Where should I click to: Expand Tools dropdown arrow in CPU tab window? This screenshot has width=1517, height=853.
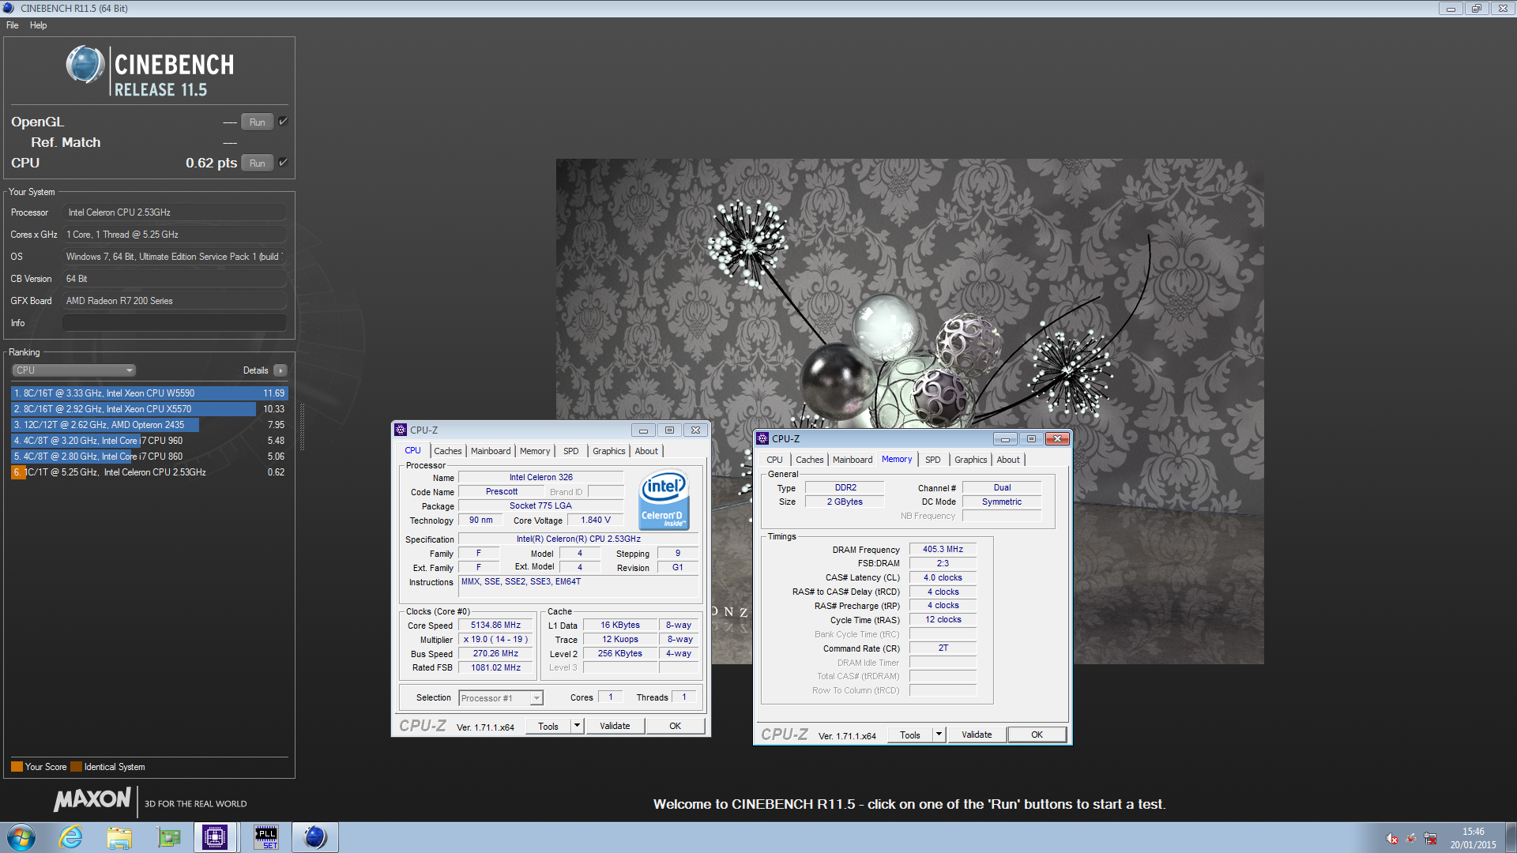(x=577, y=726)
